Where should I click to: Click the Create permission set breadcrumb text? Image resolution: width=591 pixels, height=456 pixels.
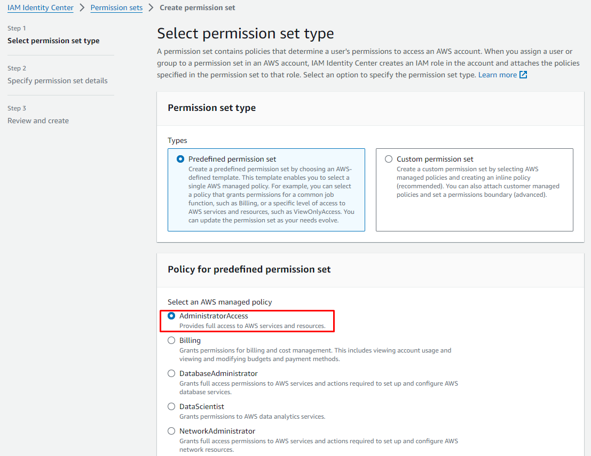[198, 8]
